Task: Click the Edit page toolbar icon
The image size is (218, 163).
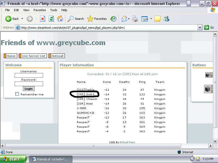Action: (144, 19)
